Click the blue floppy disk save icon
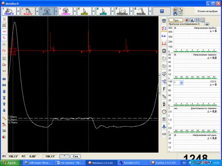The height and width of the screenshot is (166, 222). 175,14
